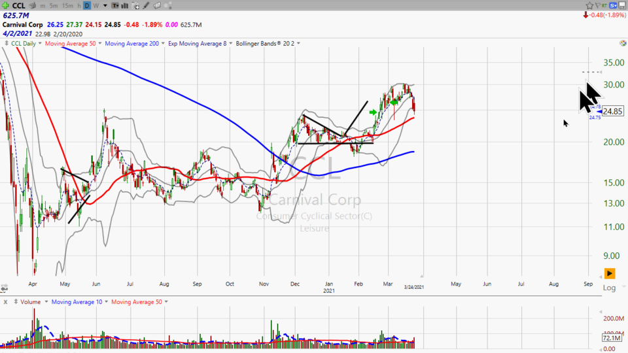Open the timeframe dropdown arrow
The height and width of the screenshot is (353, 628).
(x=105, y=6)
